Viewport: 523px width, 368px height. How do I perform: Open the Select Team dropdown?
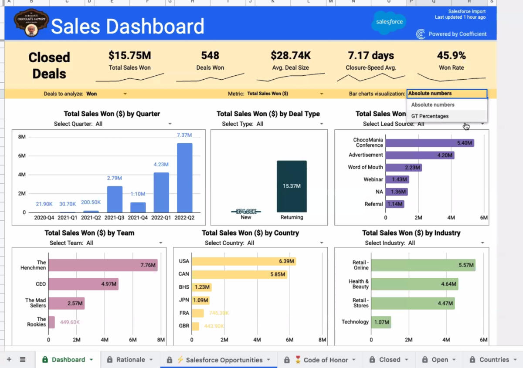tap(161, 243)
